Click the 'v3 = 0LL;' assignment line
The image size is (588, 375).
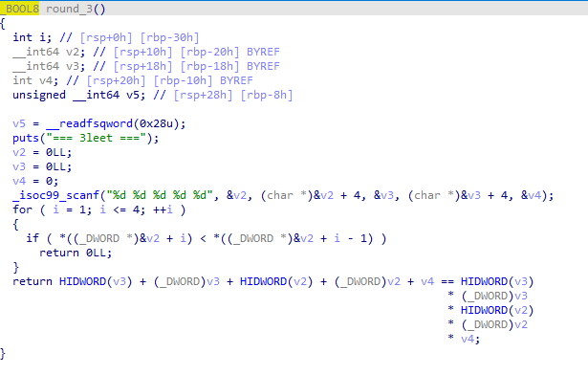(42, 166)
